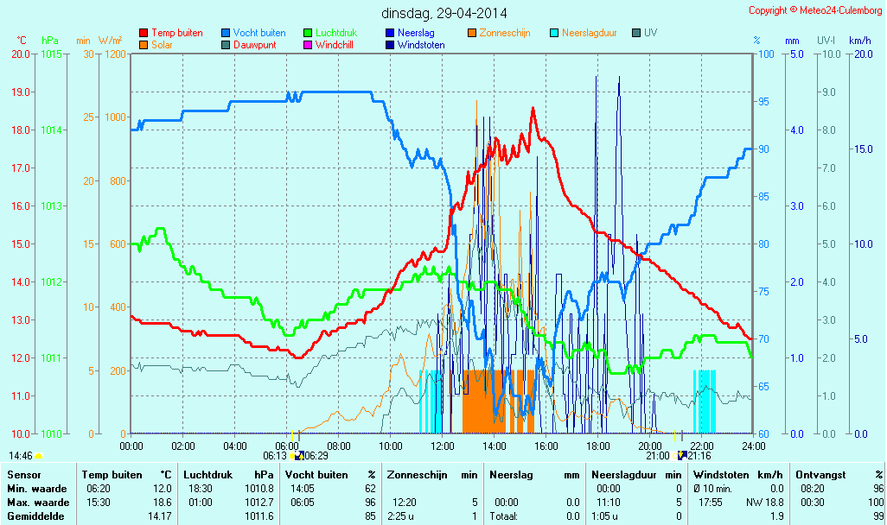Click the cyan Neerslagduur legend square
Viewport: 887px width, 525px height.
(x=554, y=33)
